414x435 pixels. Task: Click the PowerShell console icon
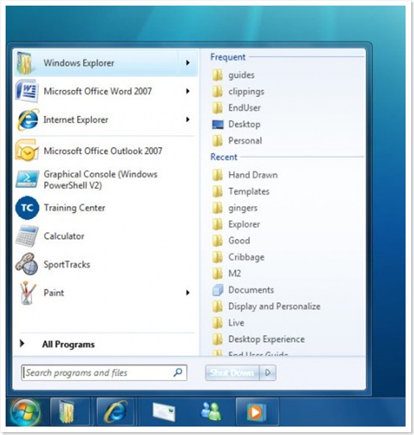pyautogui.click(x=27, y=179)
